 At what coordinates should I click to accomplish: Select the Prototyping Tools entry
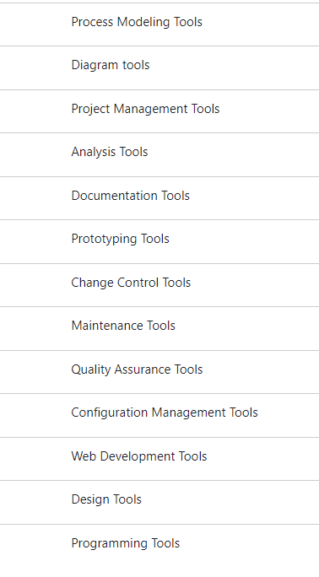pyautogui.click(x=159, y=241)
